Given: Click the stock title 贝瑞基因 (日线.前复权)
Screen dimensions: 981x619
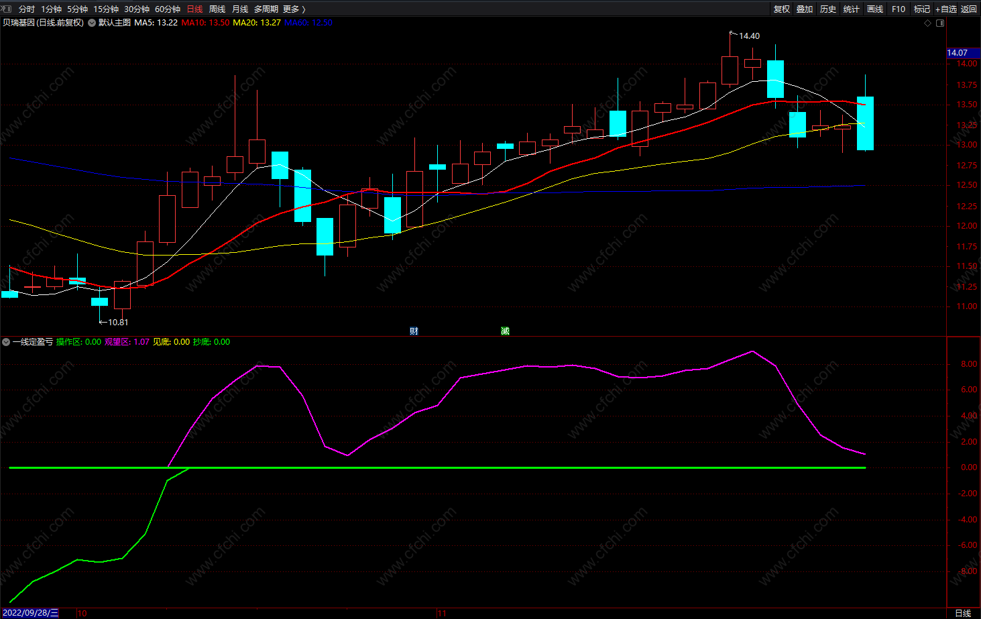Looking at the screenshot, I should [44, 23].
